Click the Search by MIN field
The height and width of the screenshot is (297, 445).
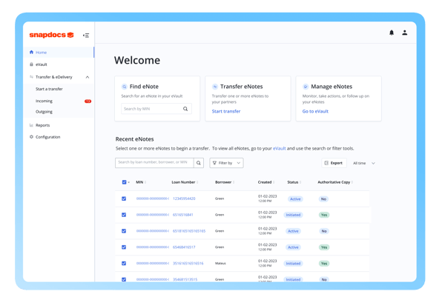point(152,109)
